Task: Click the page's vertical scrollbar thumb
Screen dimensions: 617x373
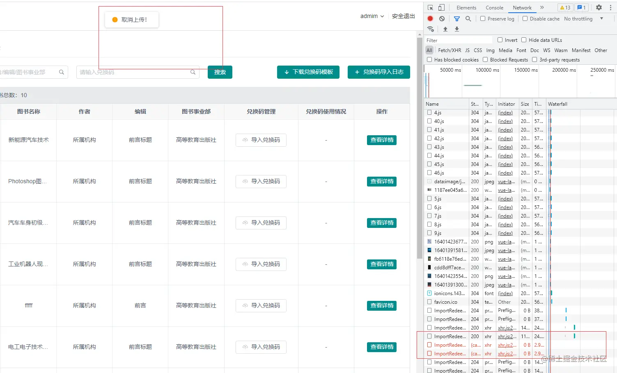Action: click(420, 148)
